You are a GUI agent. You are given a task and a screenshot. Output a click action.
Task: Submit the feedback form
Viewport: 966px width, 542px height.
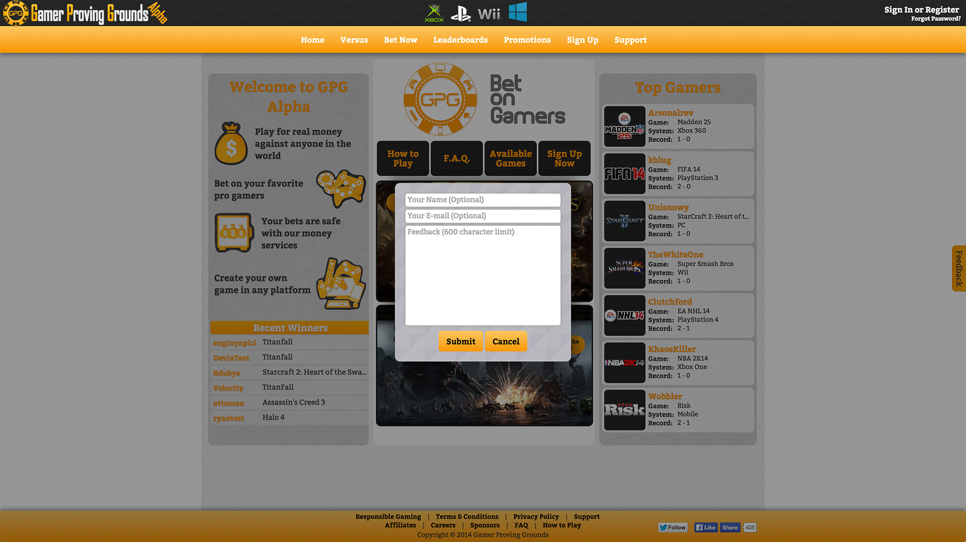point(460,341)
